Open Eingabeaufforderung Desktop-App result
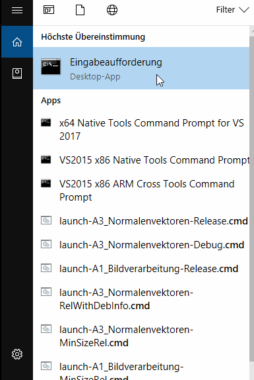The height and width of the screenshot is (380, 254). click(141, 68)
